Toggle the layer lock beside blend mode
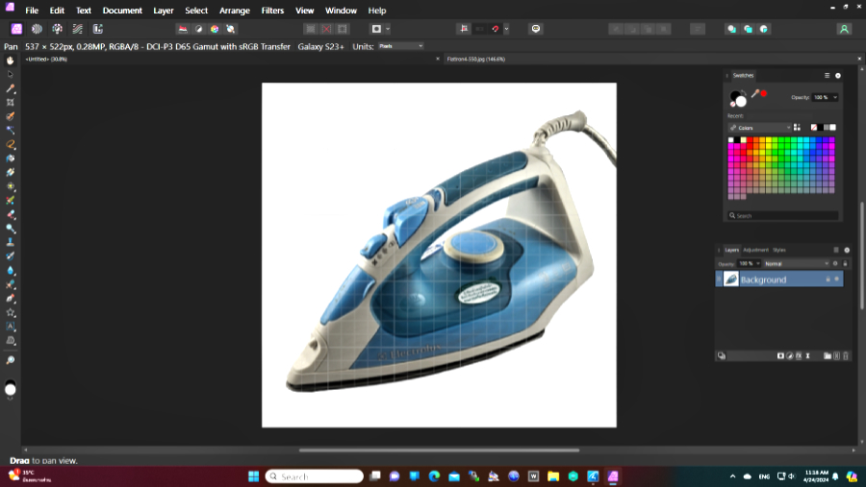 pyautogui.click(x=846, y=263)
